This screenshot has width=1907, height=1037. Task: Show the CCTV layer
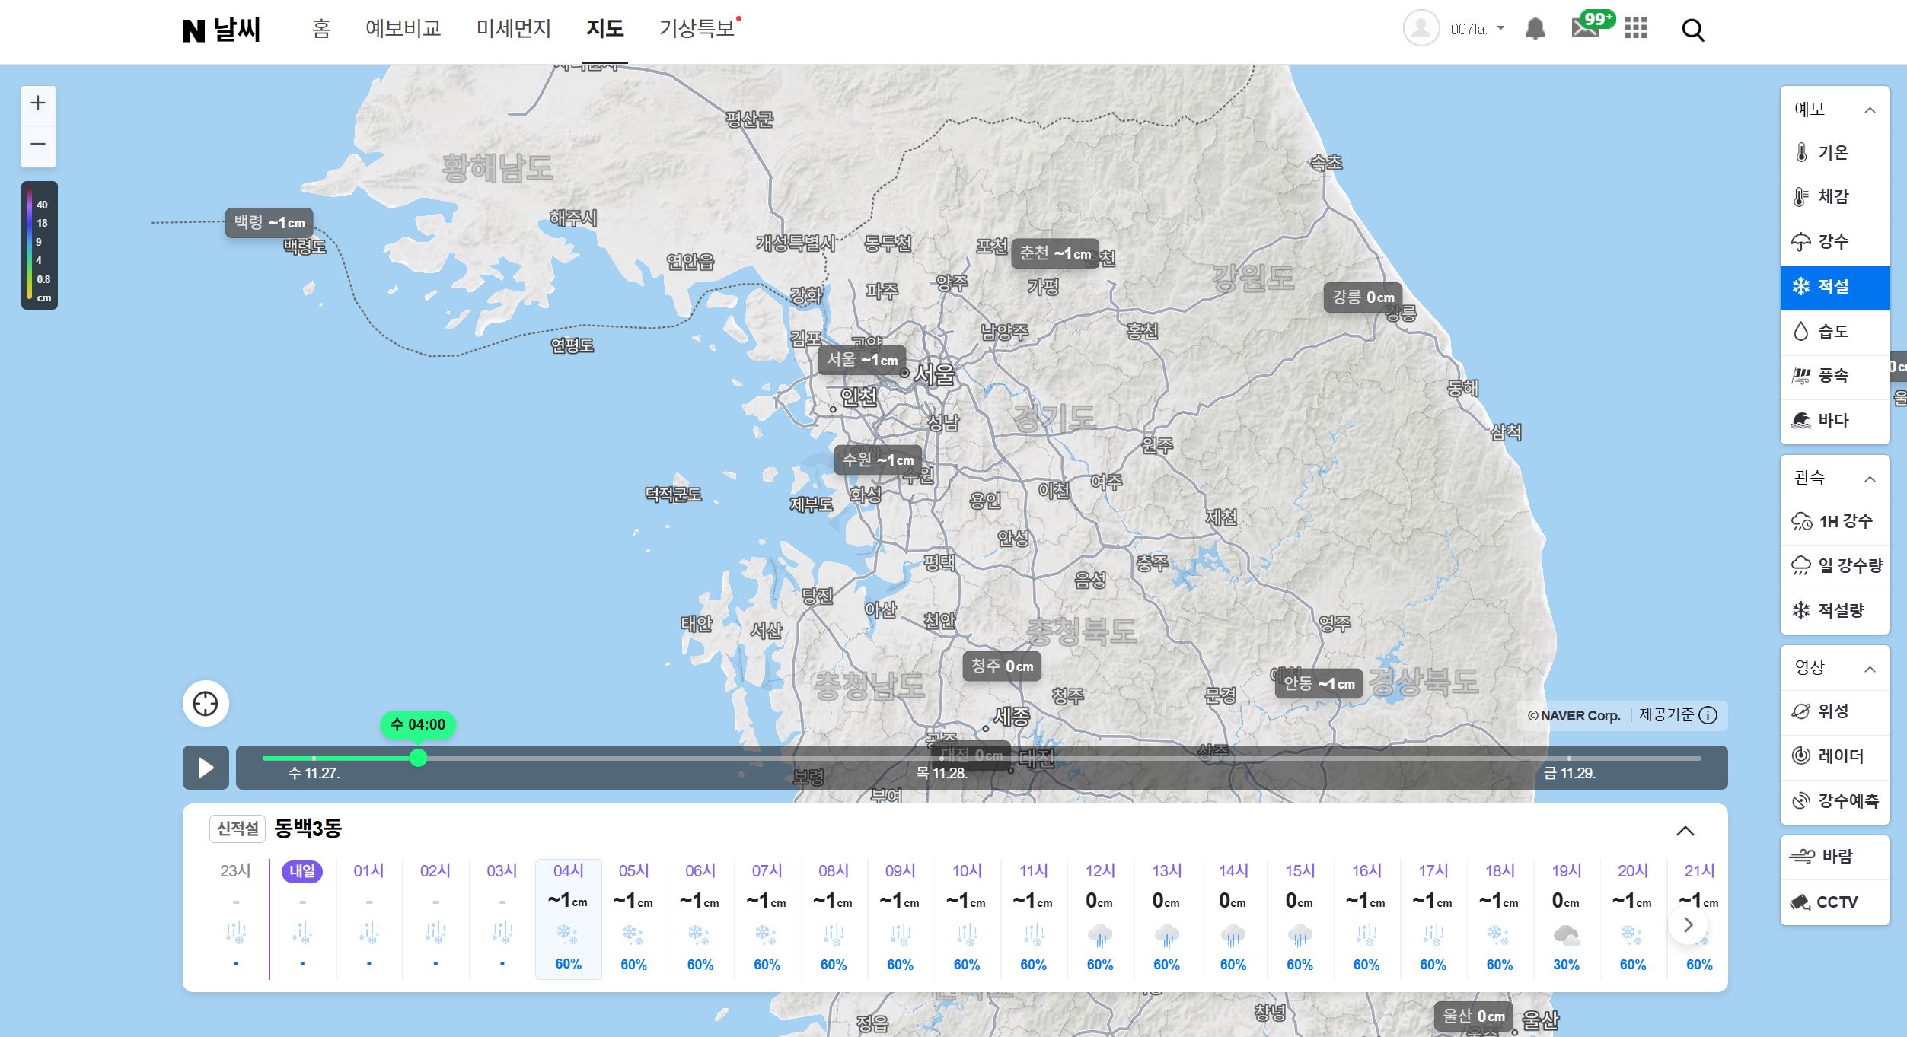[x=1835, y=902]
